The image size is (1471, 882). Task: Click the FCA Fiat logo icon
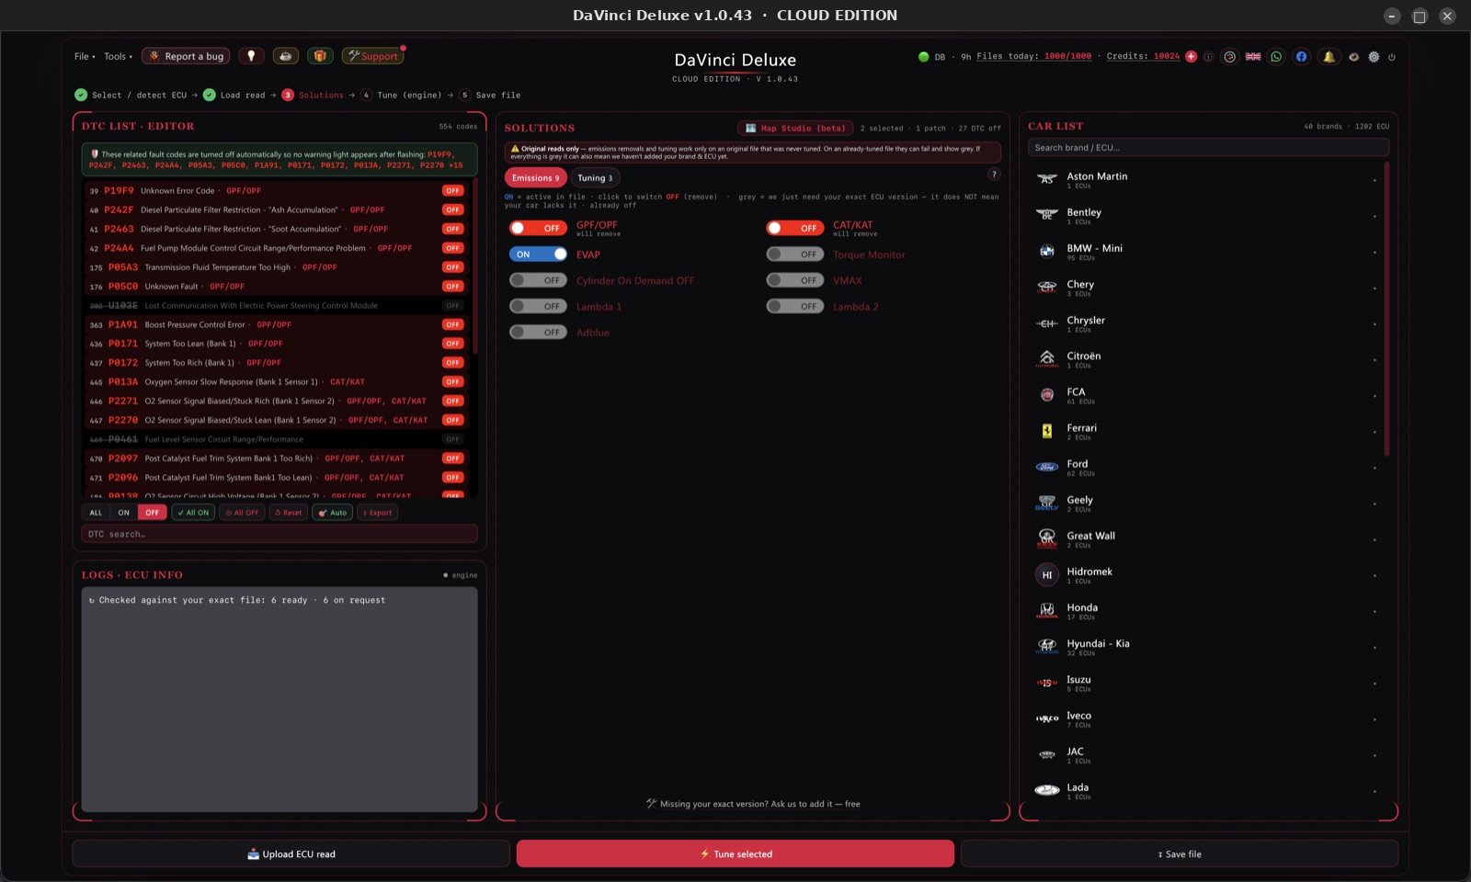pos(1046,395)
